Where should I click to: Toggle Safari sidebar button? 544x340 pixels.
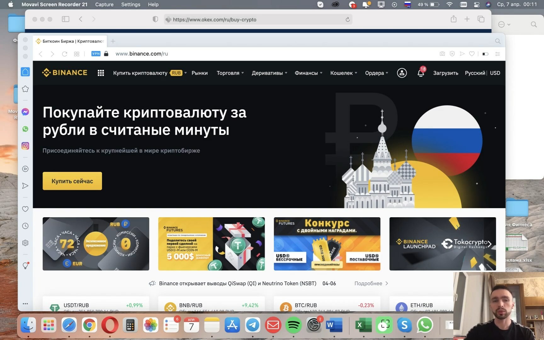[65, 19]
